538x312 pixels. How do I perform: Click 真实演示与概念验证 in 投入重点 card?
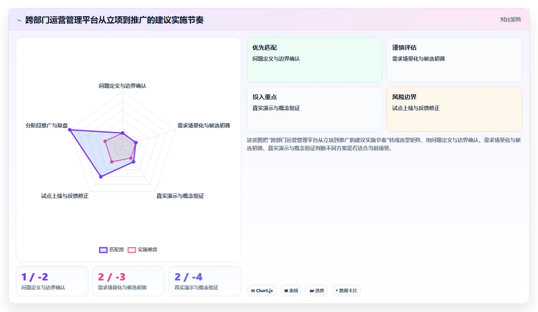[x=276, y=108]
